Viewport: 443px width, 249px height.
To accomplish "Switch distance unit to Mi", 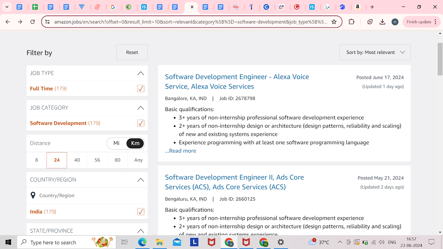I will click(117, 143).
